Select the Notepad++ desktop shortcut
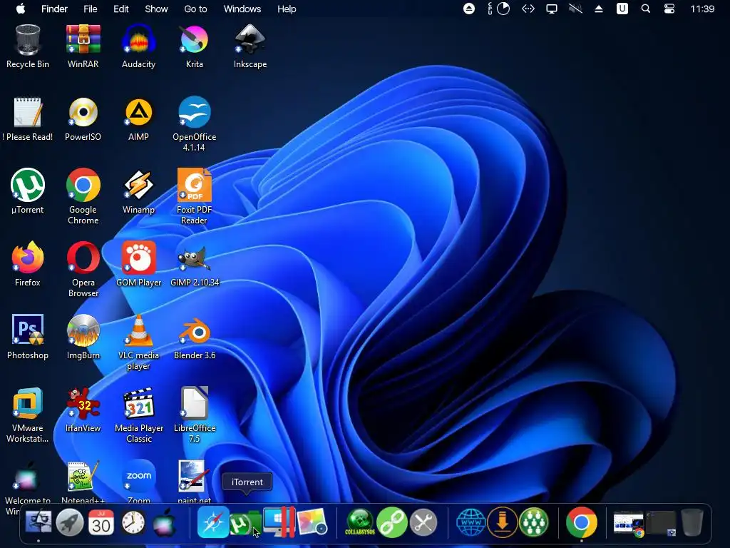The height and width of the screenshot is (548, 730). coord(83,482)
